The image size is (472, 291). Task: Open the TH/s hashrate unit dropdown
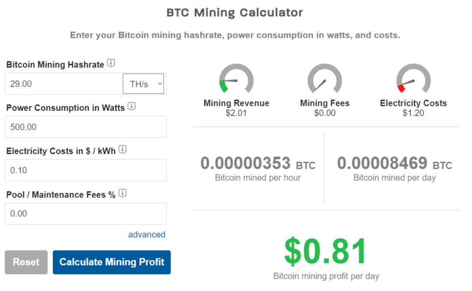click(143, 84)
